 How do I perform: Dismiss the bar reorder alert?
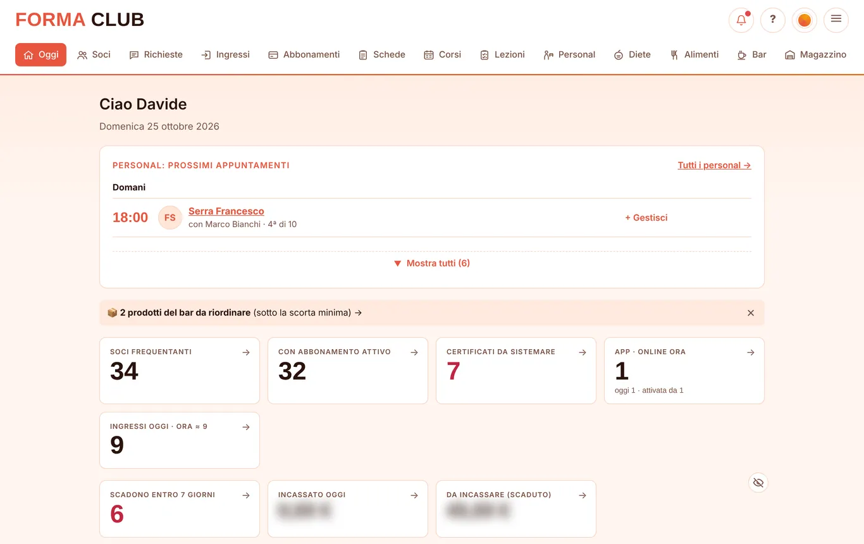coord(751,312)
